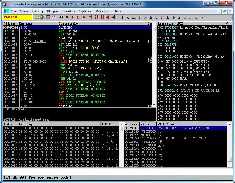This screenshot has height=183, width=235.
Task: Click the Python shell grid icon in toolbar
Action: pyautogui.click(x=54, y=17)
